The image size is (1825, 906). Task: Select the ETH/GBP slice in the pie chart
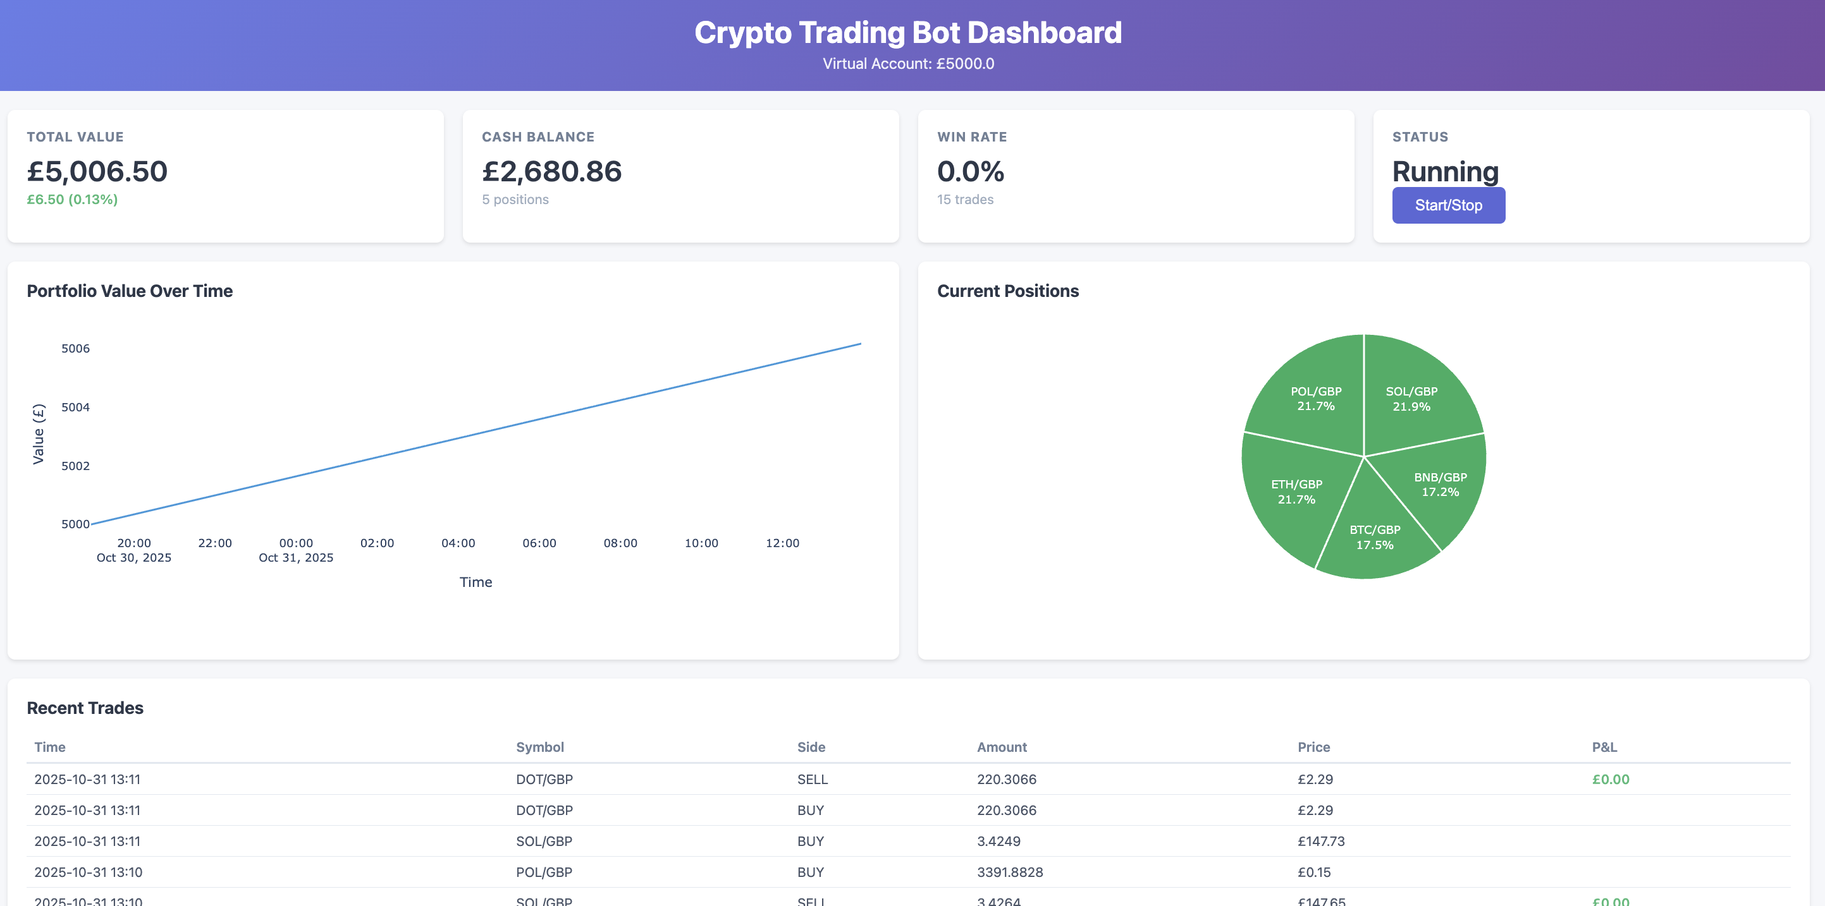pyautogui.click(x=1296, y=492)
